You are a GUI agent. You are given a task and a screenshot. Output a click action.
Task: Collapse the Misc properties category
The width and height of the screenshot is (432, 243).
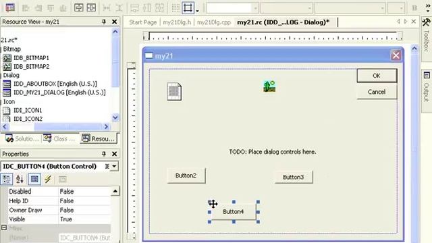point(4,228)
